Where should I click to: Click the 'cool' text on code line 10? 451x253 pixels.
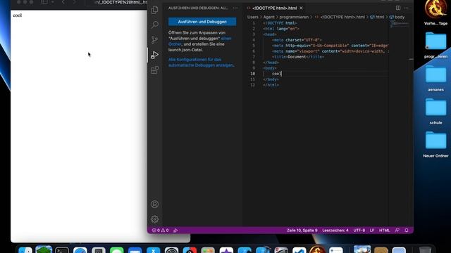(x=276, y=74)
